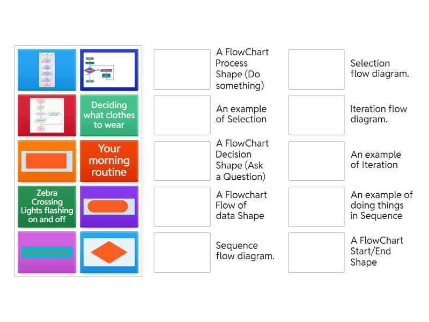Select the arrow flow line tile
Image resolution: width=429 pixels, height=322 pixels.
click(x=47, y=252)
